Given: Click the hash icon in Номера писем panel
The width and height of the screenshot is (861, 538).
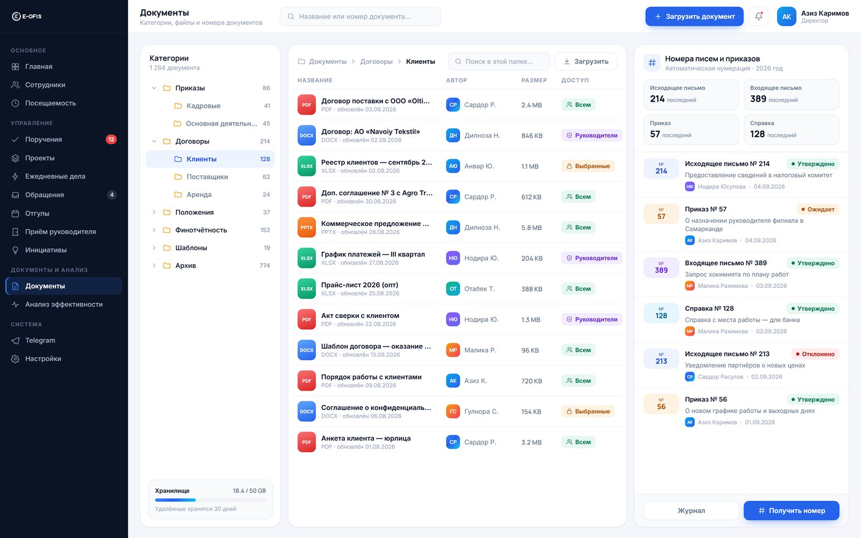Looking at the screenshot, I should [652, 63].
